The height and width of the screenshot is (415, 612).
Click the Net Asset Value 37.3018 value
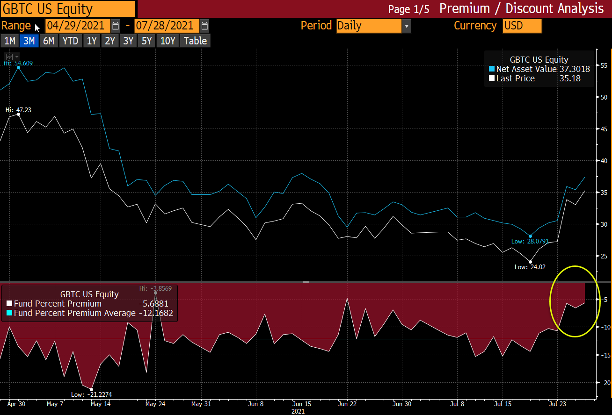[575, 69]
